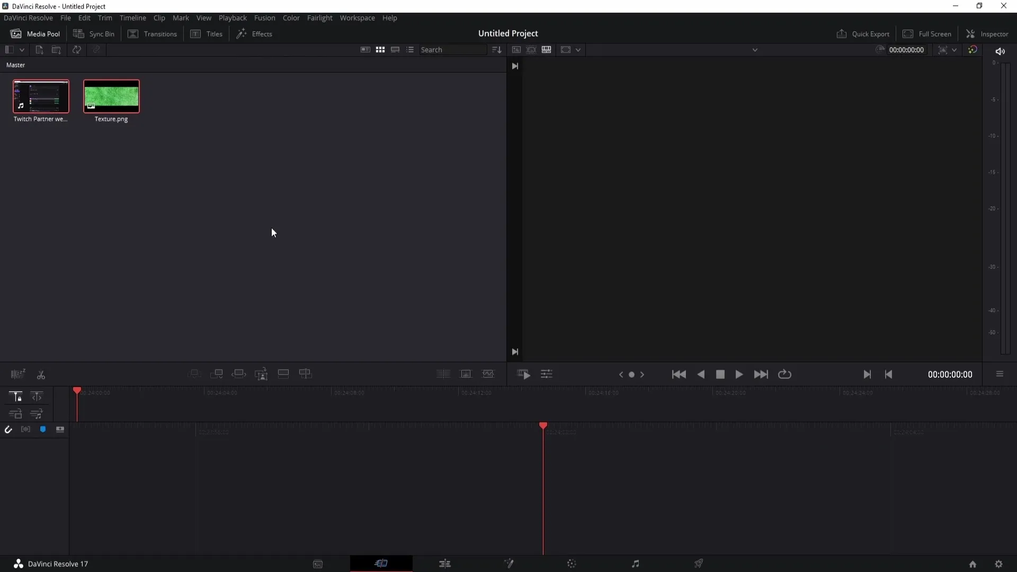Toggle the audio mute icon in timeline

1000,50
